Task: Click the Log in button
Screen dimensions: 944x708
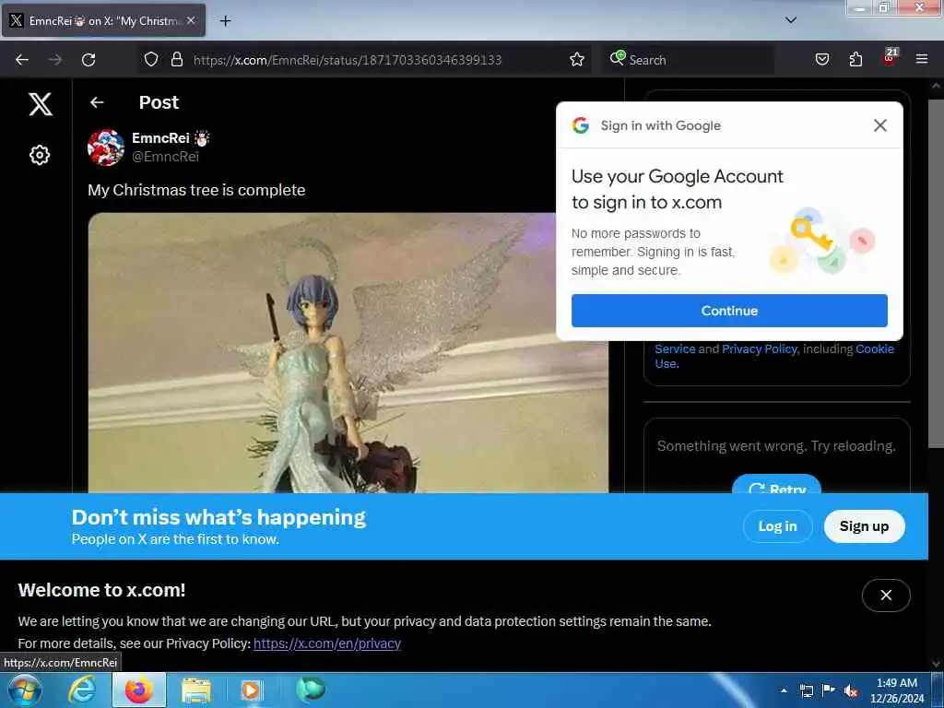Action: 777,526
